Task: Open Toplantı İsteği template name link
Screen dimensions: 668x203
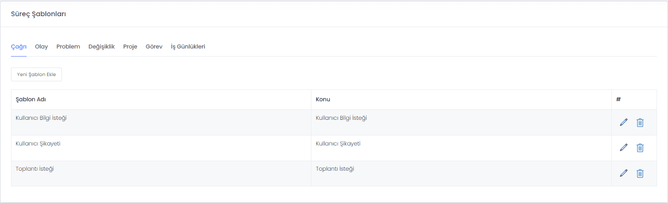Action: [35, 169]
